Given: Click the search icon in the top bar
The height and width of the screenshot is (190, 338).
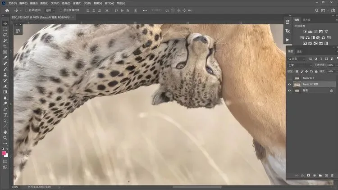Looking at the screenshot, I should tap(317, 10).
